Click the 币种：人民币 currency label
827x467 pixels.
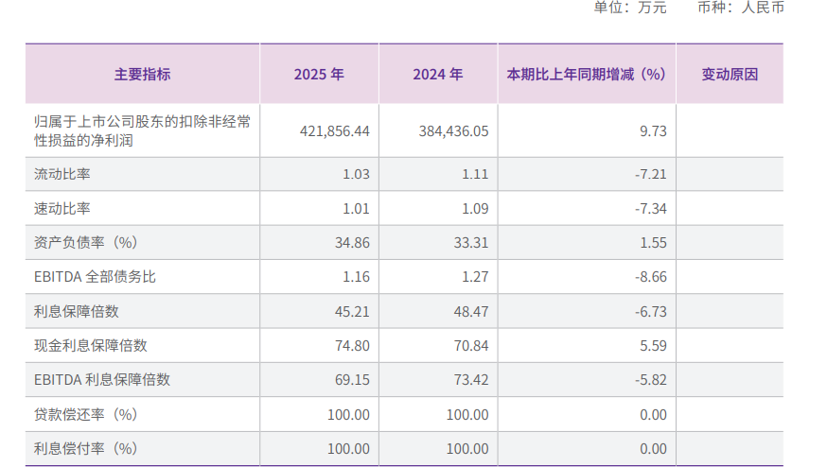click(740, 9)
